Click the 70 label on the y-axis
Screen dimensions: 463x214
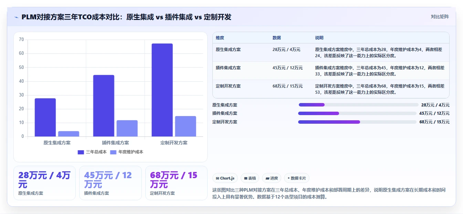point(21,40)
